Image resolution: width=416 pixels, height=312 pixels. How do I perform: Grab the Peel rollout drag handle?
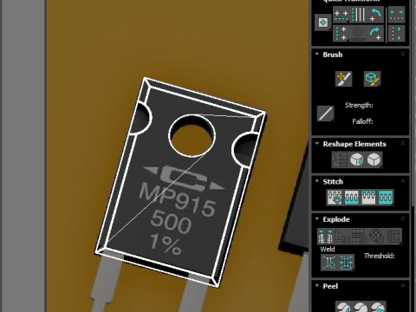point(403,285)
